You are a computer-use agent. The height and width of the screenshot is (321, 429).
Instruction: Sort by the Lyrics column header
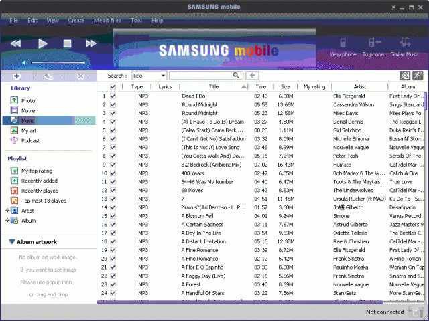click(165, 86)
